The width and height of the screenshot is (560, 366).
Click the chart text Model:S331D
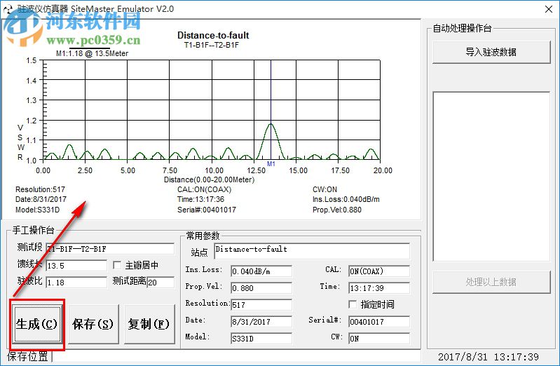[x=38, y=210]
